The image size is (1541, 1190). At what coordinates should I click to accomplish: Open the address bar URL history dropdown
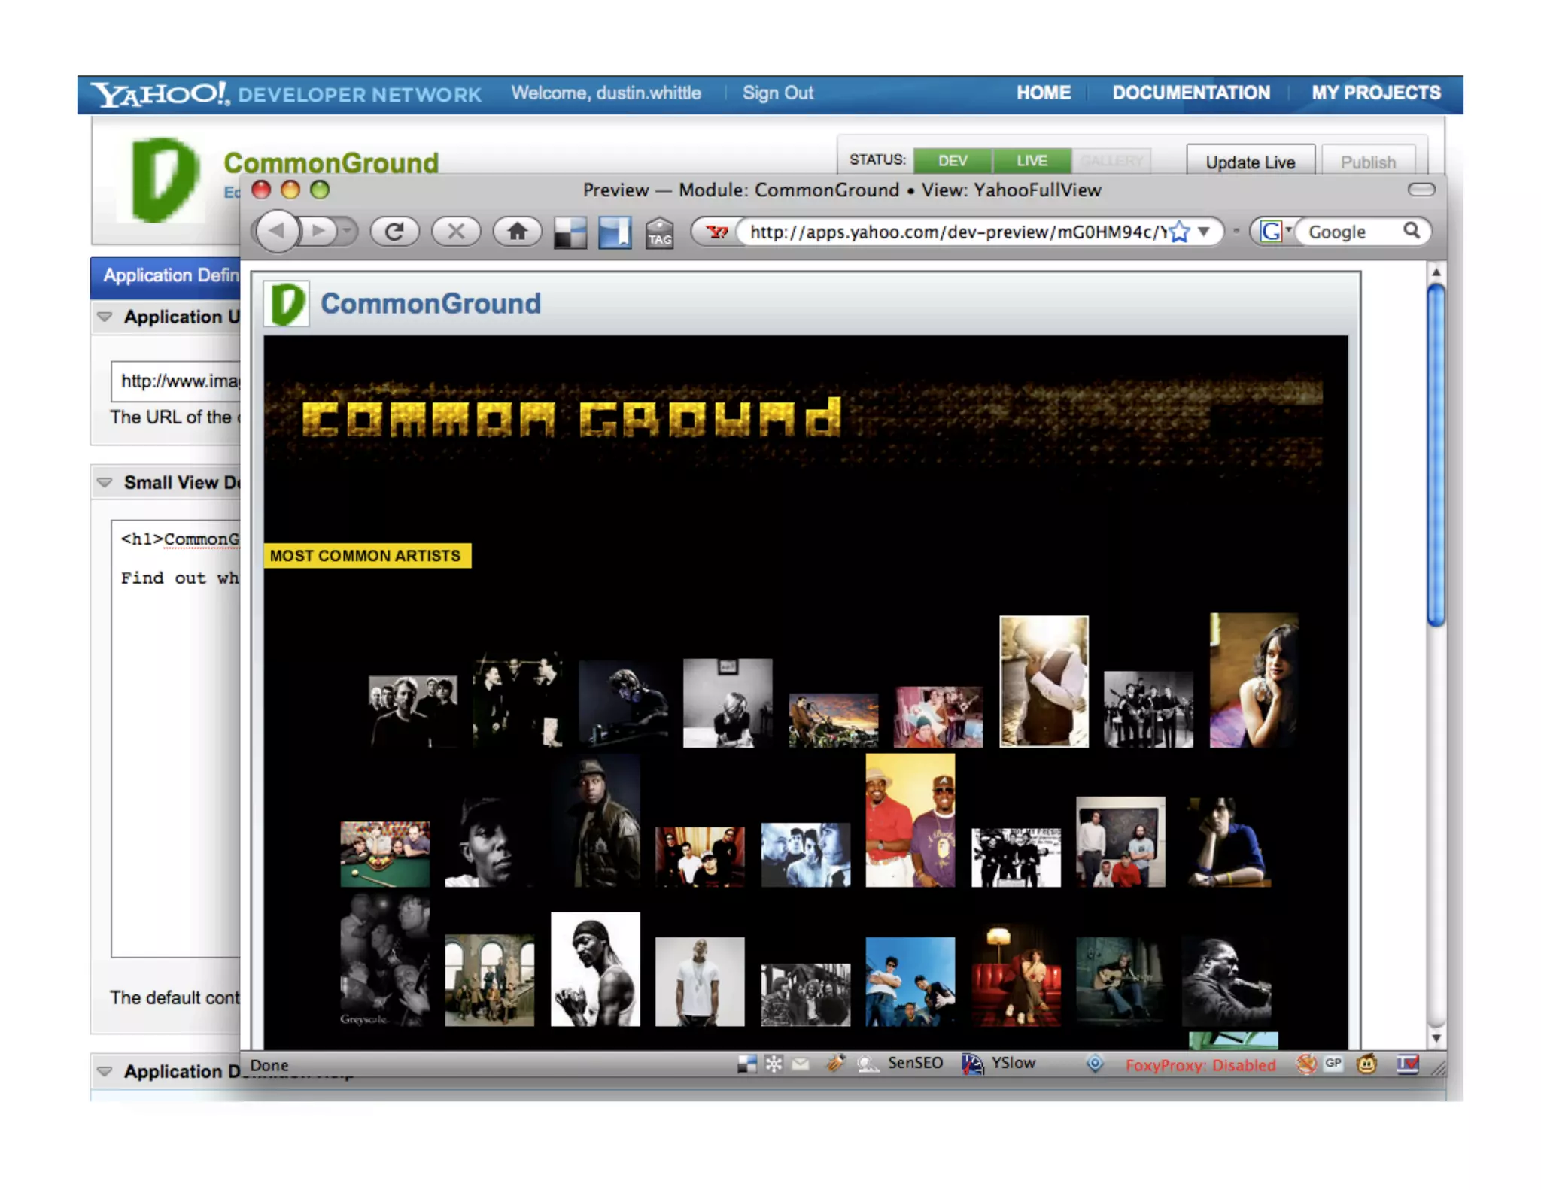(1204, 232)
